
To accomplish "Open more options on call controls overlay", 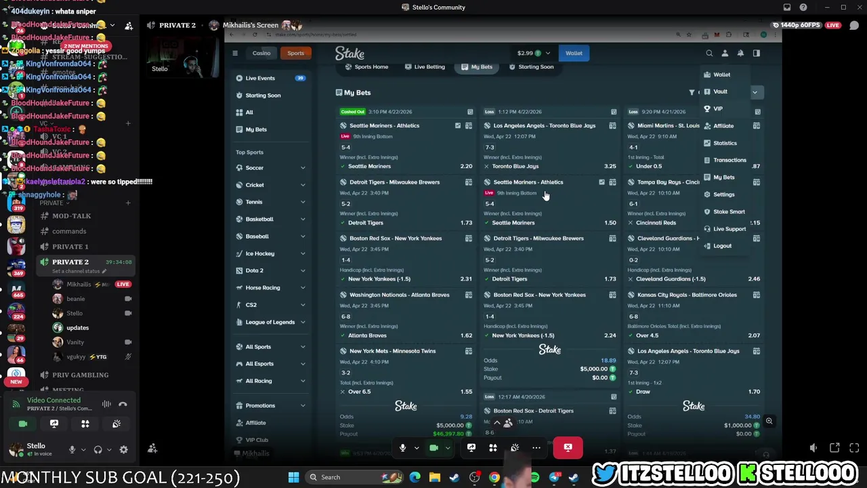I will point(536,447).
